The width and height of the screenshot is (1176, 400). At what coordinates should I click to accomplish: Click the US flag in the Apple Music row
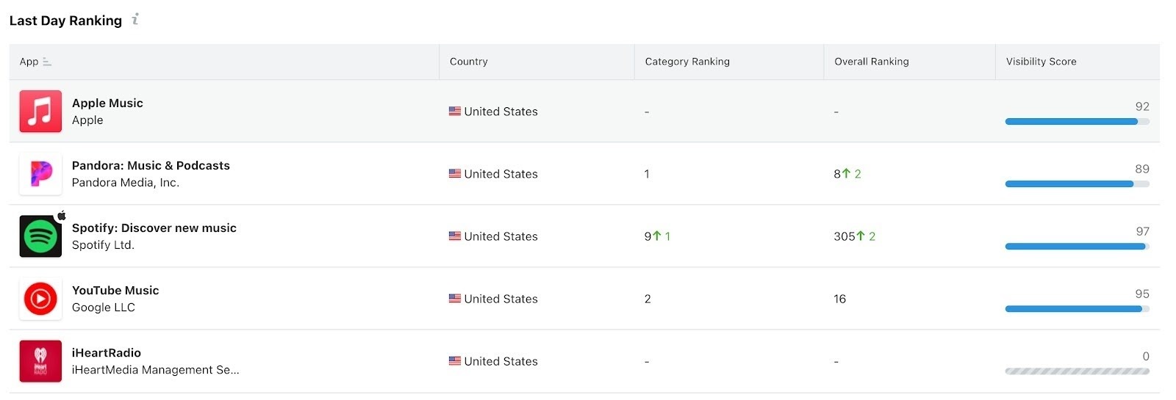click(x=455, y=112)
